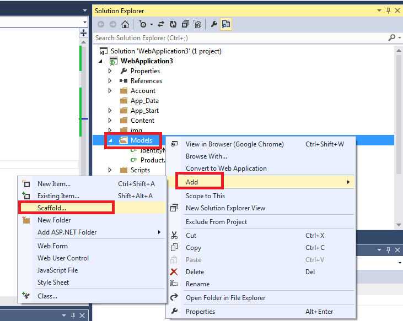Click Solution Explorer scrollbar up arrow
Screen dimensions: 403x321
coord(399,51)
